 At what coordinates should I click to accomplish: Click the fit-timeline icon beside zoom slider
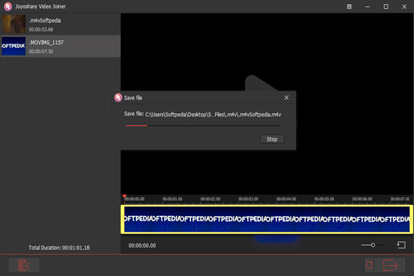pos(401,245)
